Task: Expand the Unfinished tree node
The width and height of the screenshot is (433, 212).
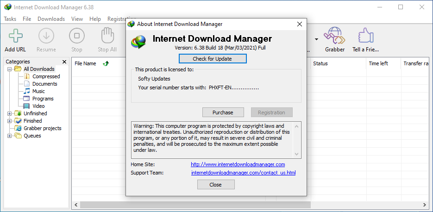Action: [10, 113]
